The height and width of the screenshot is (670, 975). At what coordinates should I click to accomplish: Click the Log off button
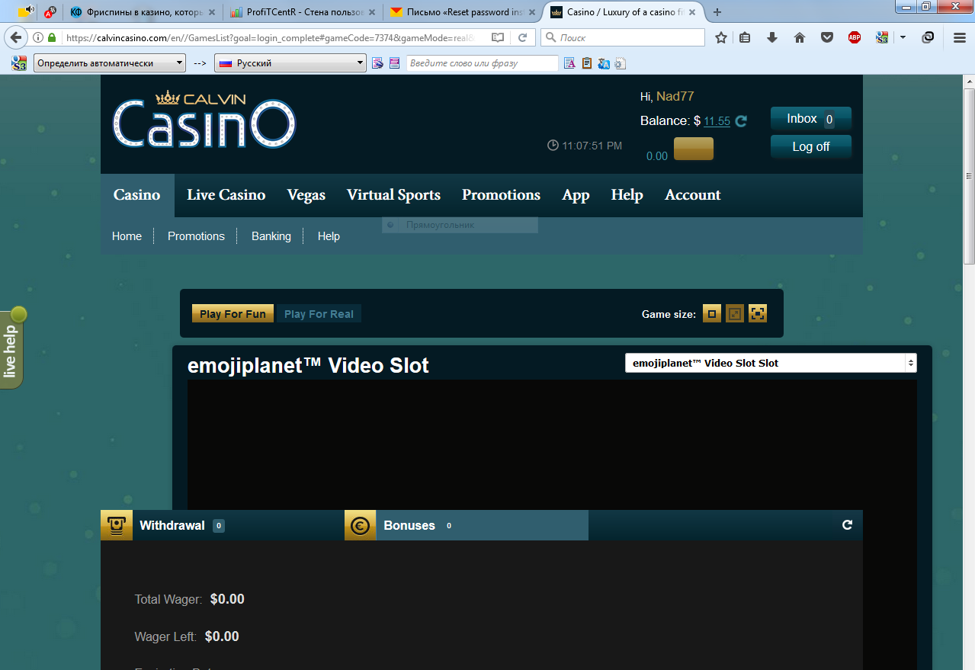pos(811,147)
